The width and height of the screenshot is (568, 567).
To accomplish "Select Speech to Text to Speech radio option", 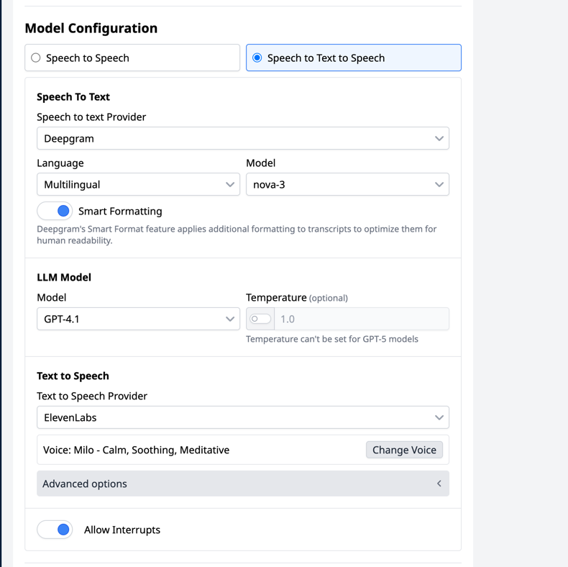I will pyautogui.click(x=257, y=58).
